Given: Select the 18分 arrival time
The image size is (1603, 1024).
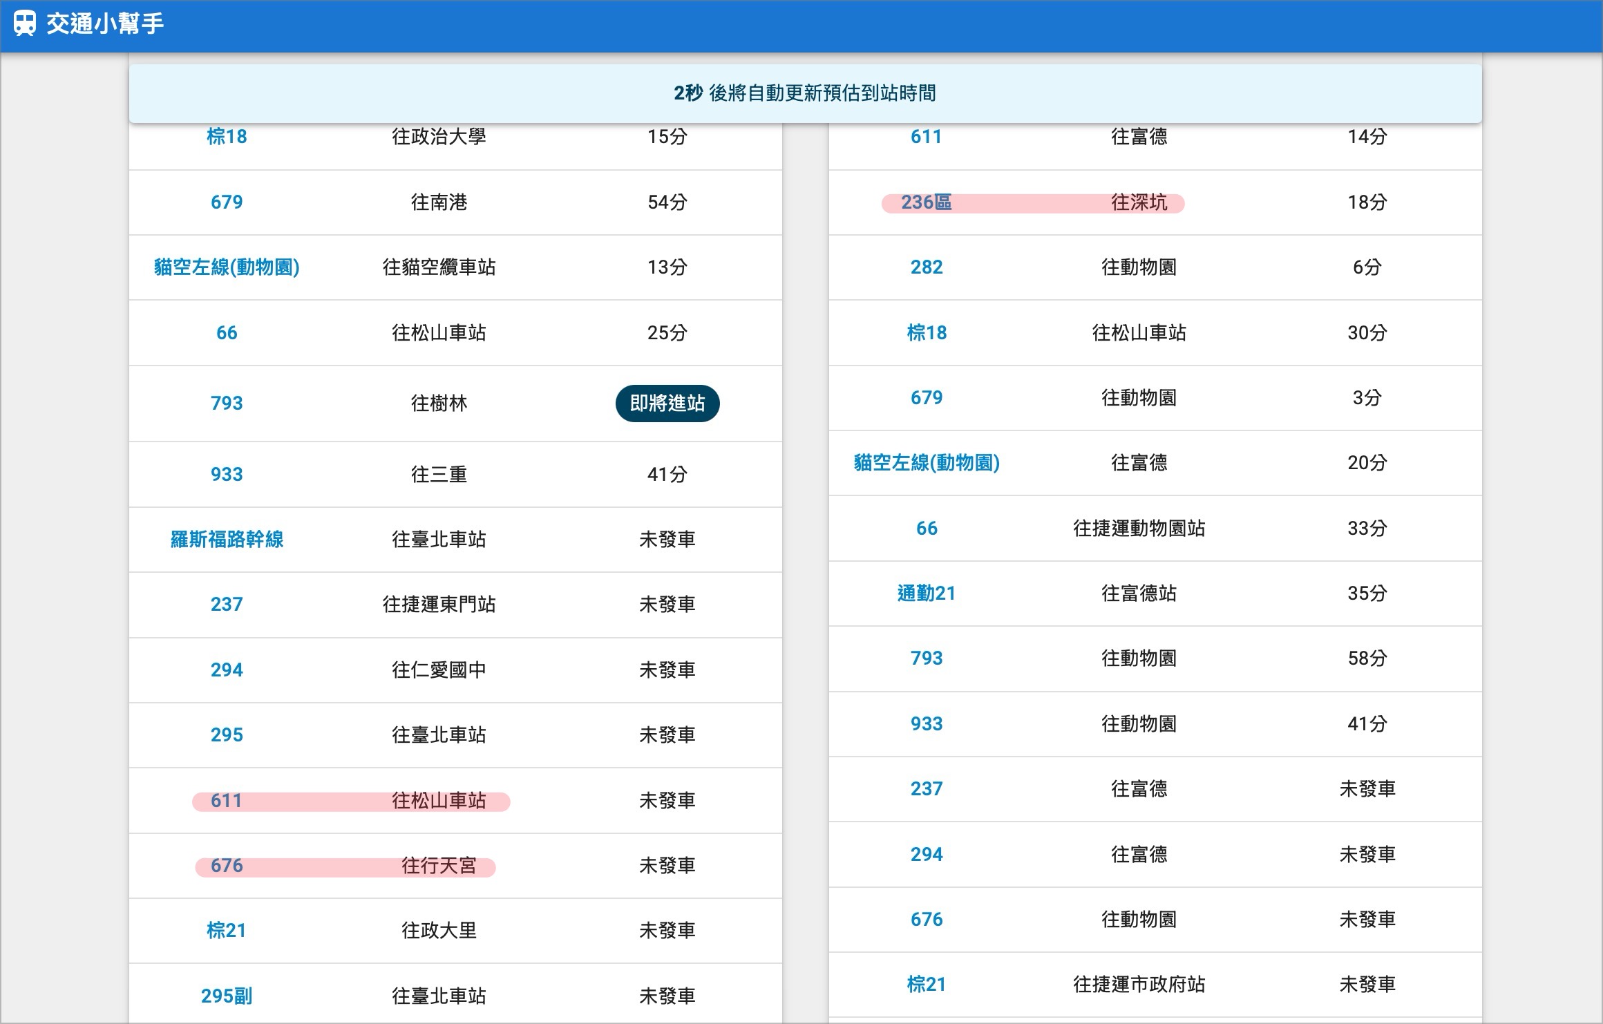Looking at the screenshot, I should pos(1367,202).
